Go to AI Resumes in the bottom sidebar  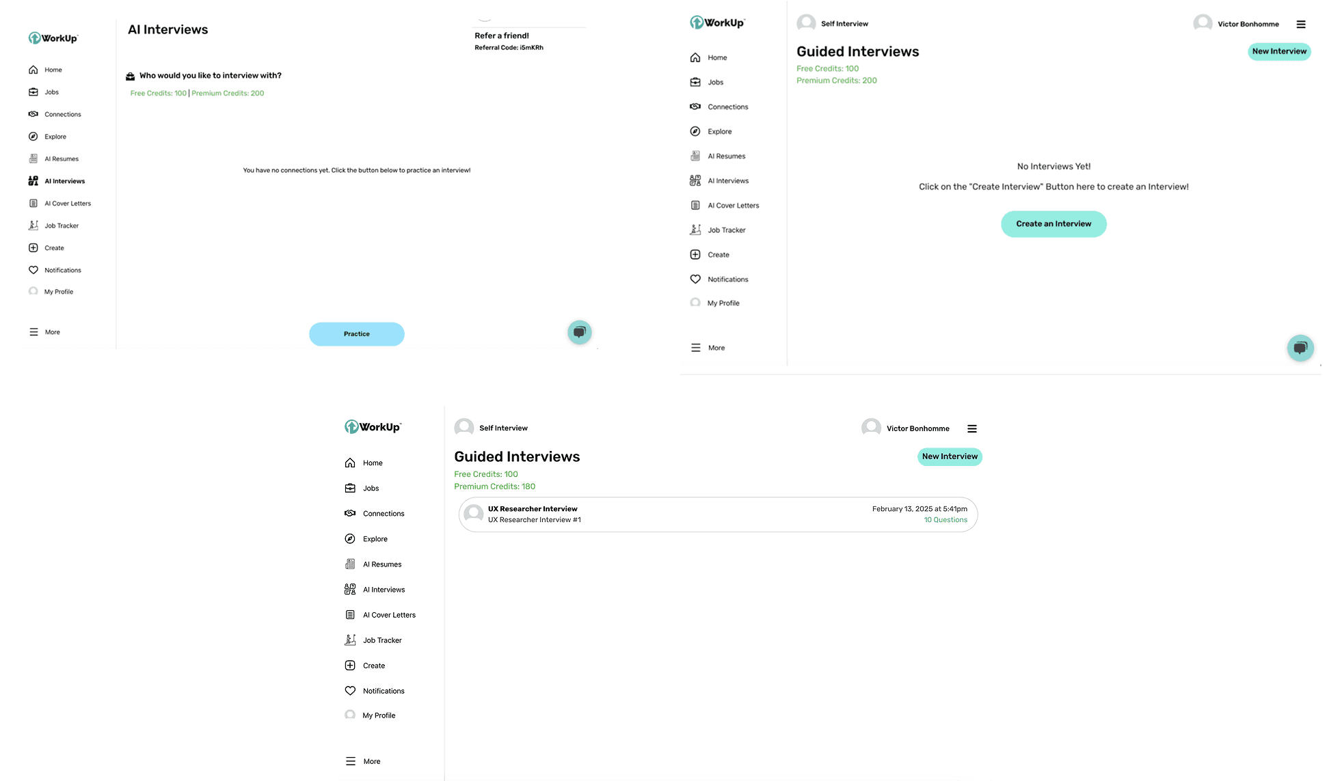click(381, 564)
